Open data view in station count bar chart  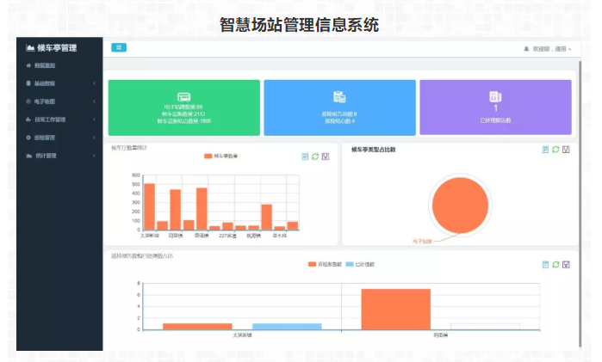(305, 156)
